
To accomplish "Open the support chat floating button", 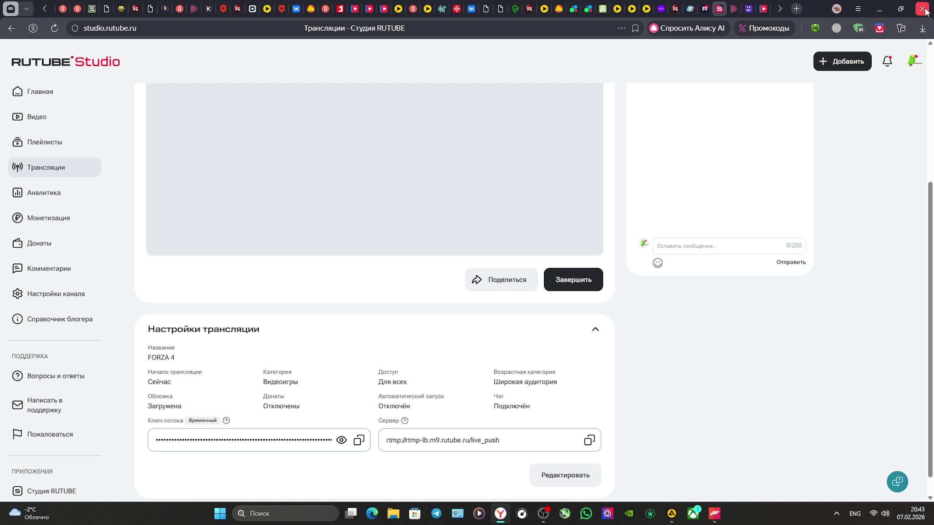I will [x=897, y=482].
